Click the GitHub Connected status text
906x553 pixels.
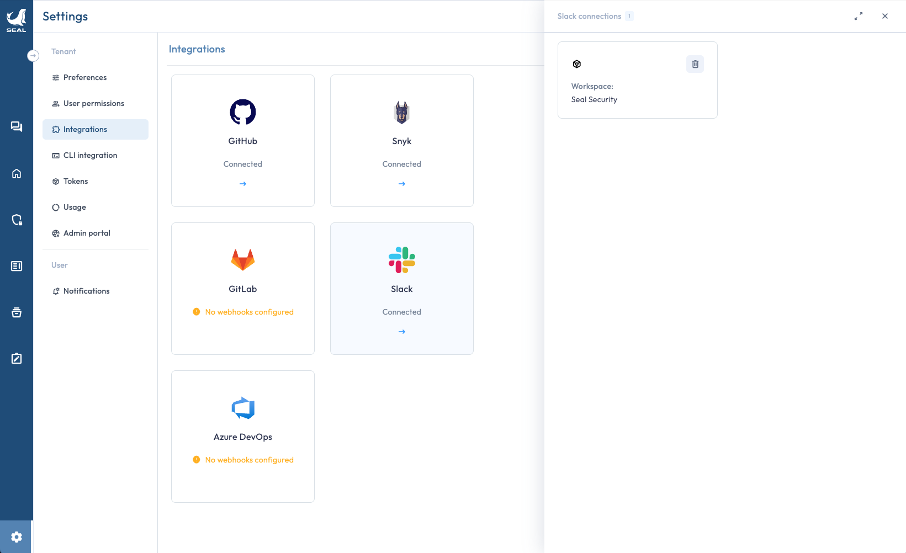pos(243,164)
